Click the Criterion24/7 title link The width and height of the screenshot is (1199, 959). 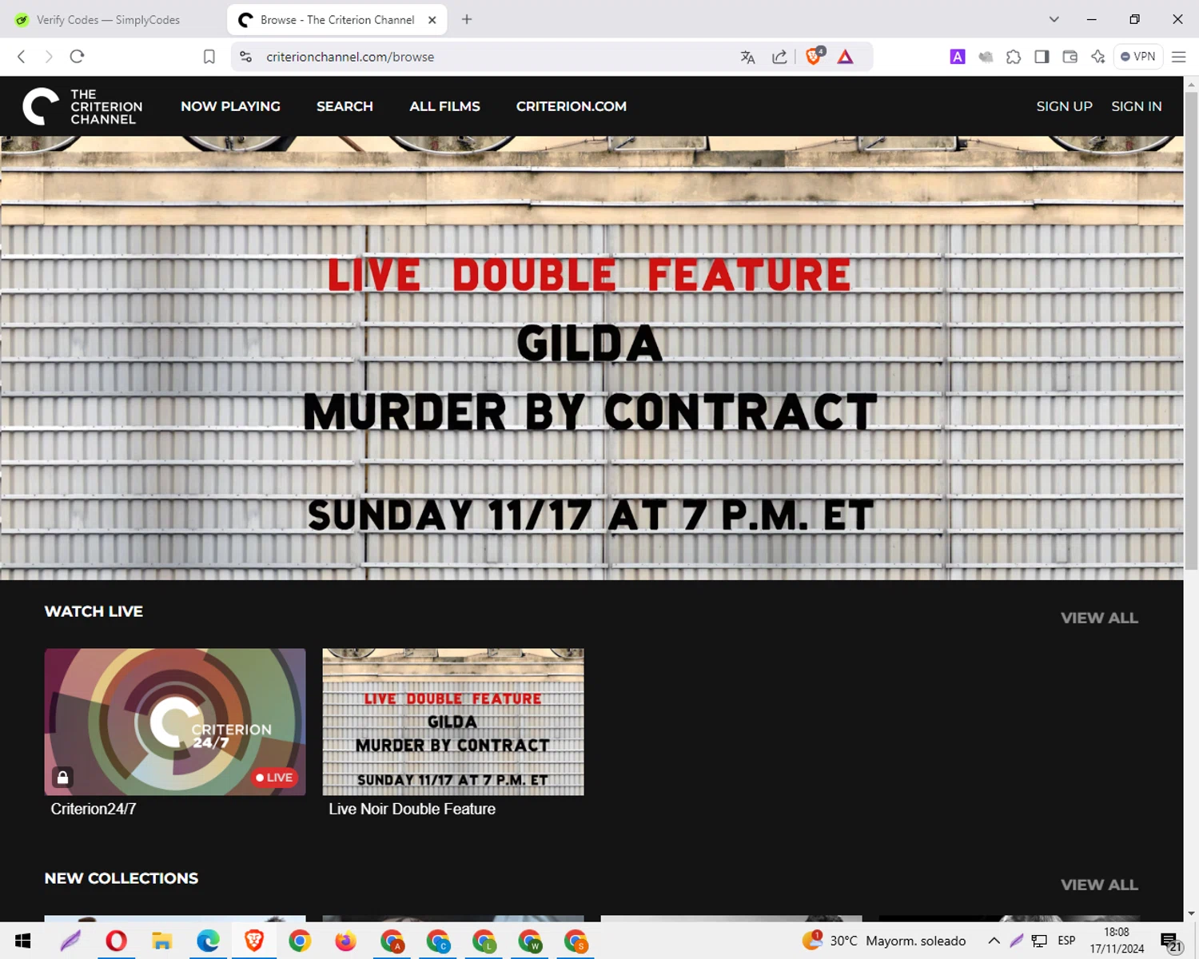(x=94, y=809)
